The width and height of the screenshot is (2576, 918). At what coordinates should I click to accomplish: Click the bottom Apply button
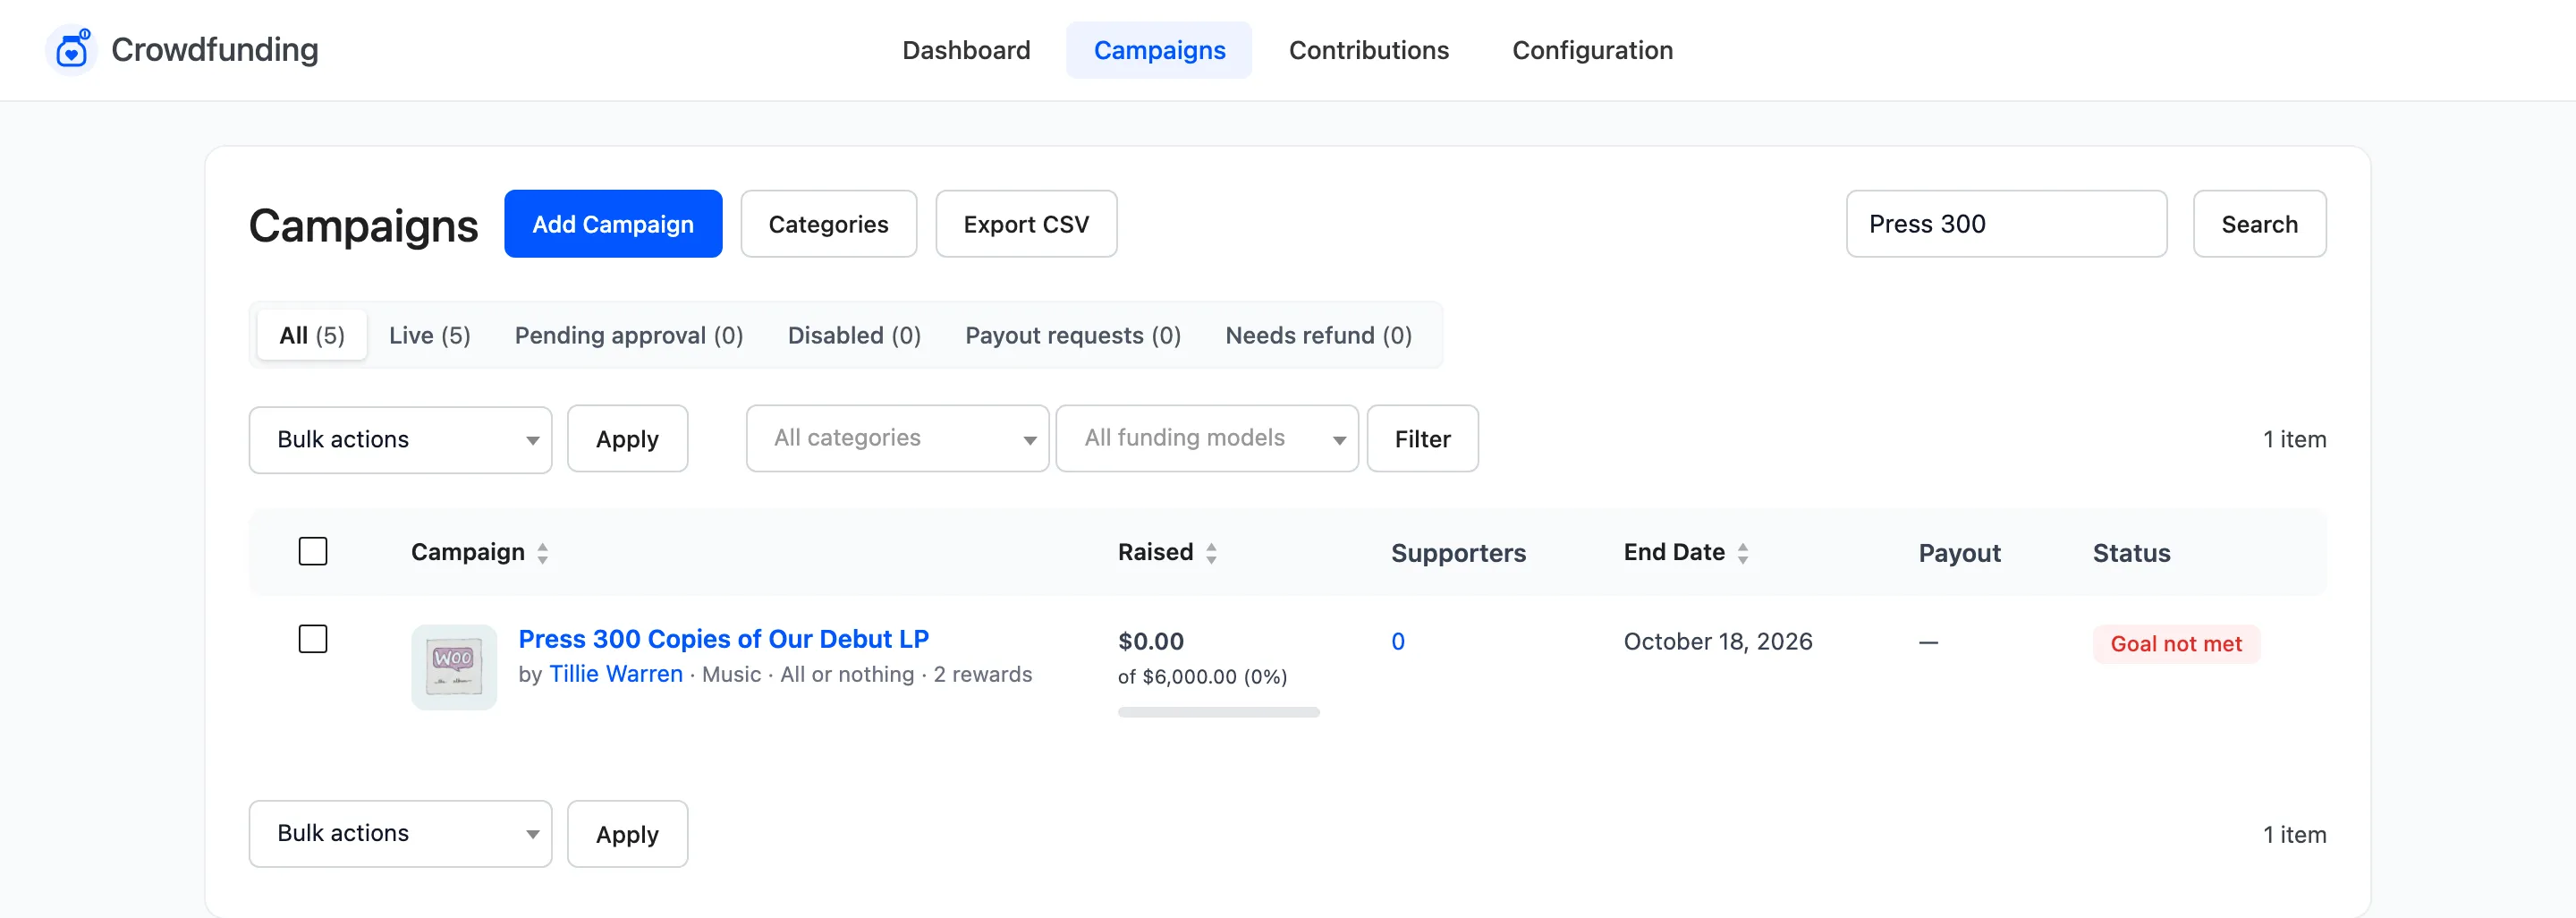tap(627, 834)
